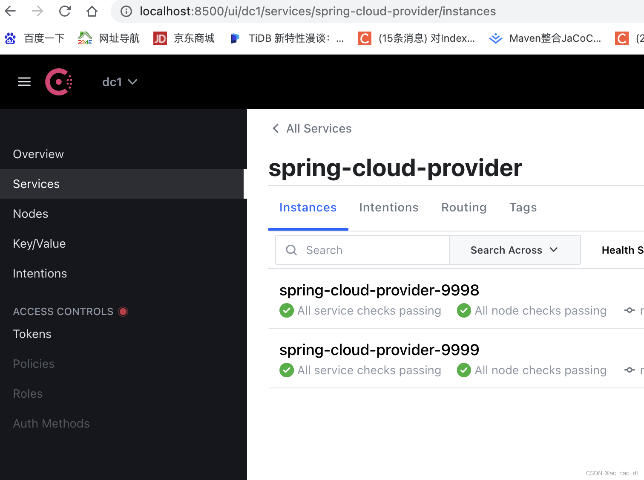The height and width of the screenshot is (480, 644).
Task: Click the node icon on 9999 row
Action: click(630, 370)
